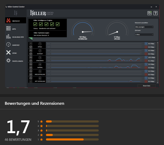Move Echtzeit priority down with arrow
The width and height of the screenshot is (164, 145).
(x=31, y=54)
